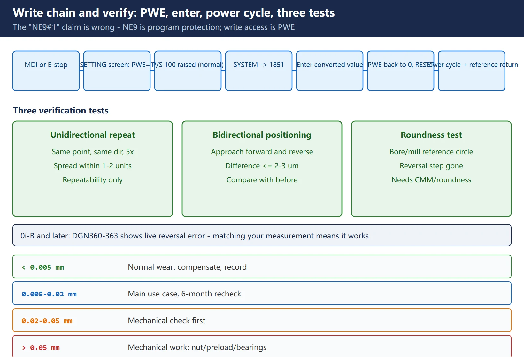524x357 pixels.
Task: Click the 'Reversal step gone' line
Action: pyautogui.click(x=431, y=166)
